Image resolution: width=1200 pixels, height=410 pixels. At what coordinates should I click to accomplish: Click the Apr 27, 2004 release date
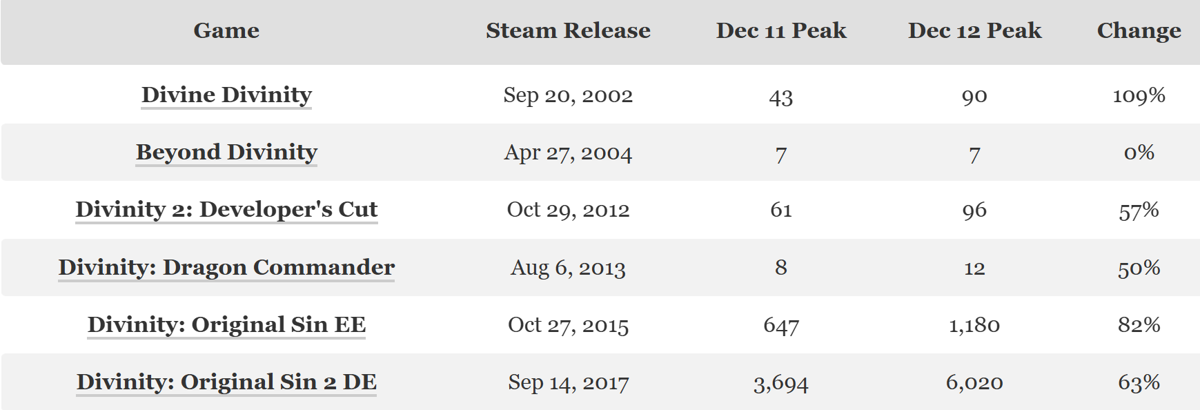tap(568, 153)
